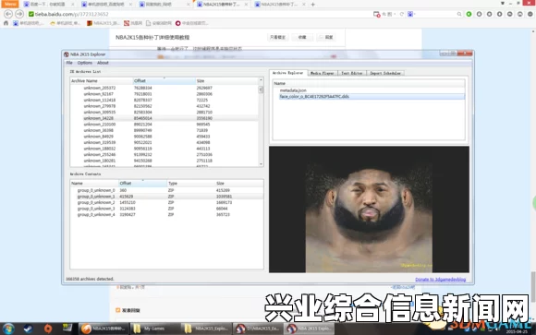Click Name header in Archive Explorer file list
Screen dimensions: 536x335
[x=369, y=83]
